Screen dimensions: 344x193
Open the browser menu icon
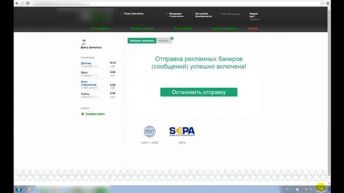tap(327, 3)
